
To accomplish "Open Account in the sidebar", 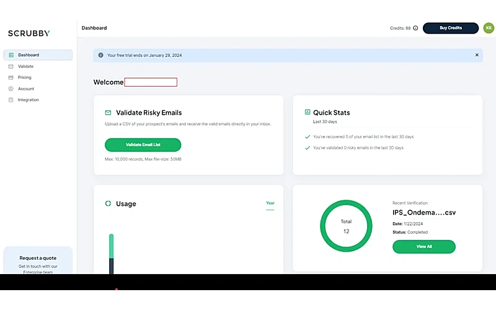I will pos(26,89).
